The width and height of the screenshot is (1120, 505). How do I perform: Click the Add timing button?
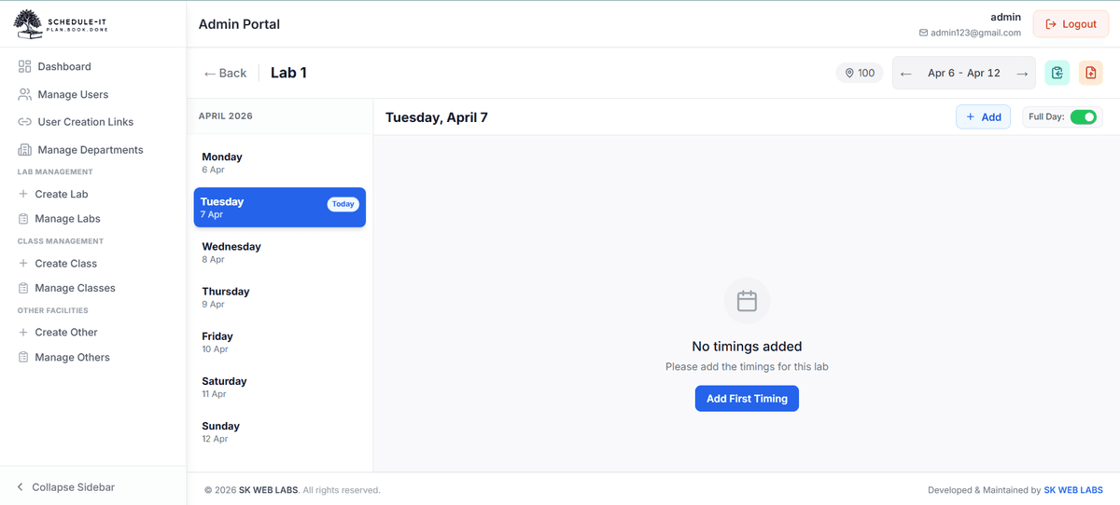pyautogui.click(x=983, y=116)
